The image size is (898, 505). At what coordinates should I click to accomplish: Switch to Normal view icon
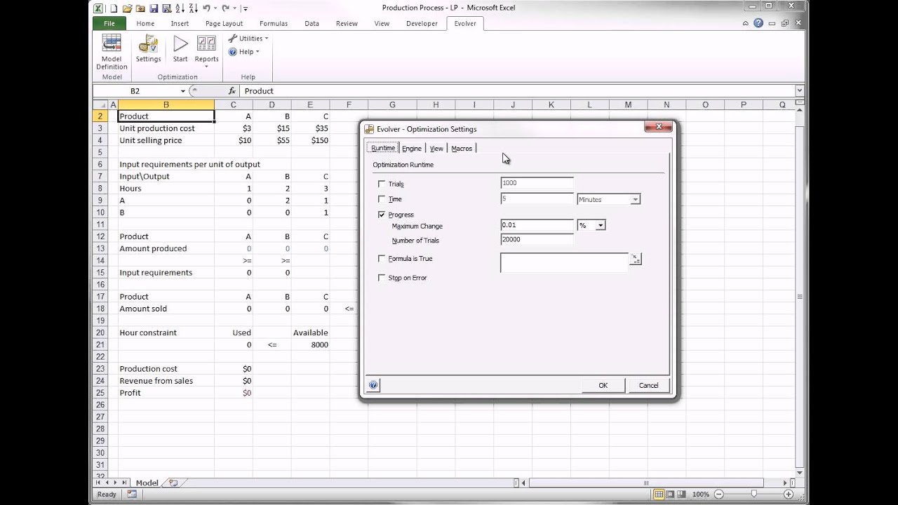point(659,494)
